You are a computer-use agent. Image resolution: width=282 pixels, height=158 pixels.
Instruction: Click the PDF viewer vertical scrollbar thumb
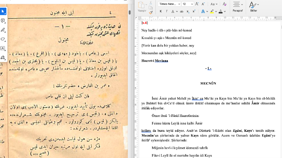129,12
